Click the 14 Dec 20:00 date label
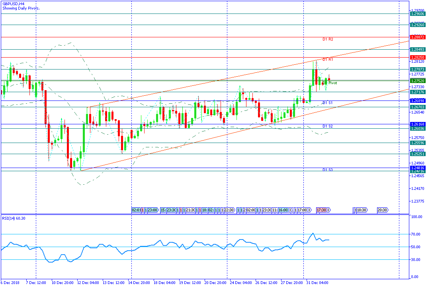This screenshot has width=430, height=286. tap(139, 283)
